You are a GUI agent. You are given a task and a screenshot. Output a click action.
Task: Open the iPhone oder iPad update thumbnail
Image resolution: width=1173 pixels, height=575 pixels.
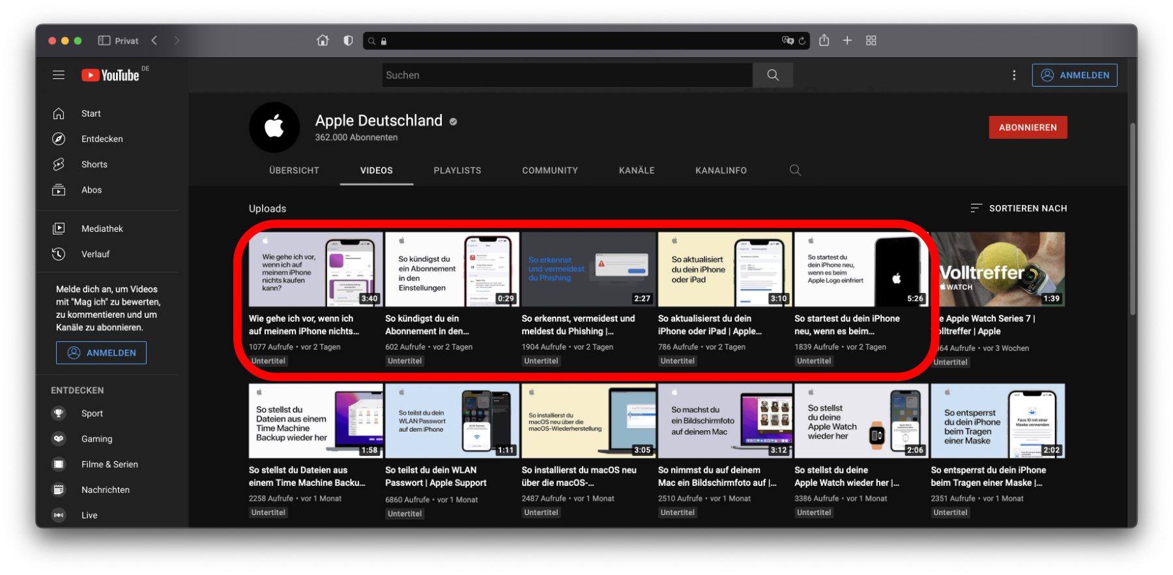coord(725,269)
